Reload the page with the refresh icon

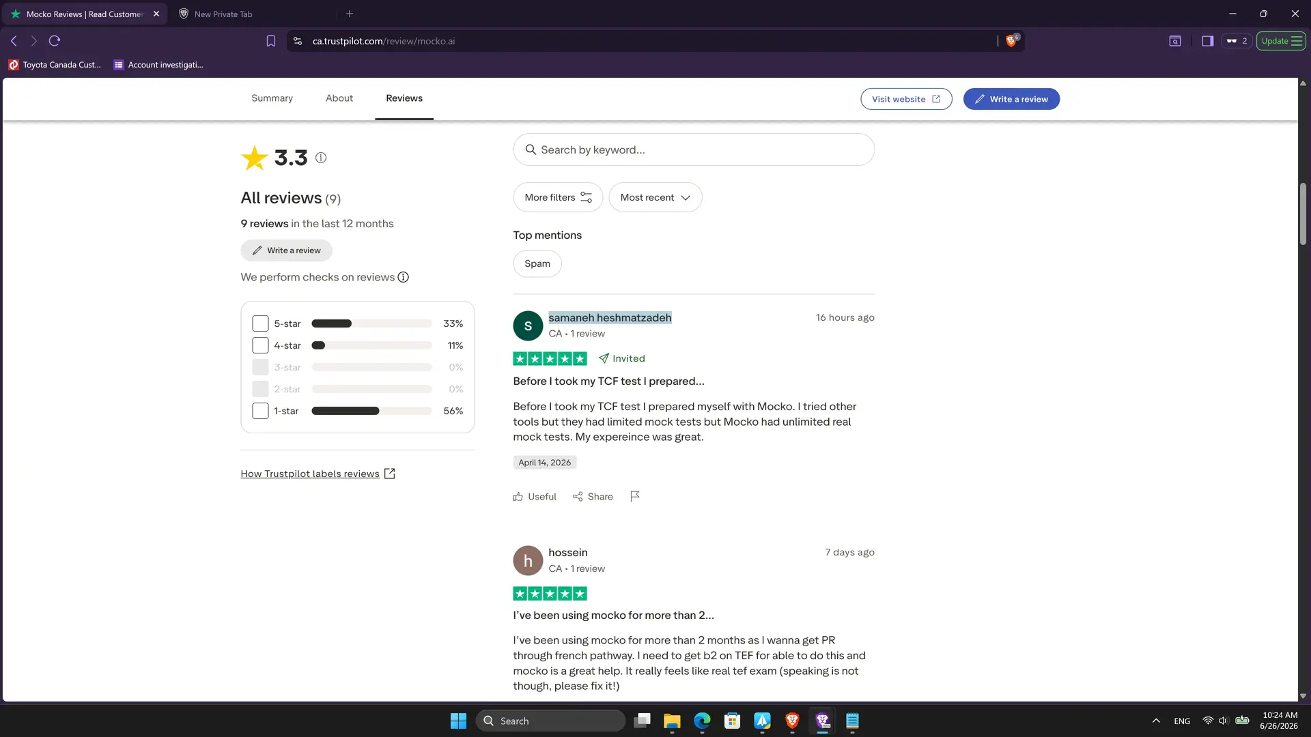point(55,41)
